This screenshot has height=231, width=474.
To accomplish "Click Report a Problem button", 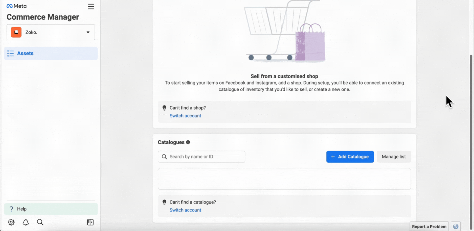I will (429, 226).
